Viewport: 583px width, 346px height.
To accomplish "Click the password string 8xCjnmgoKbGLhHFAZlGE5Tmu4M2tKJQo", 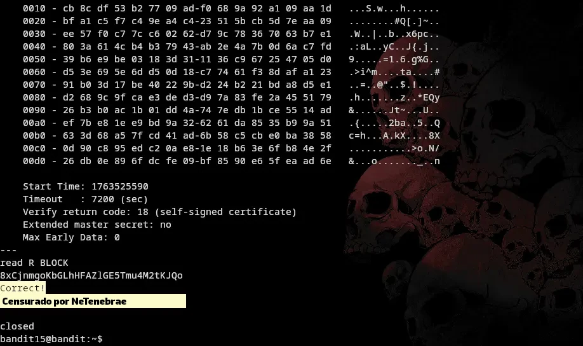I will pyautogui.click(x=91, y=275).
